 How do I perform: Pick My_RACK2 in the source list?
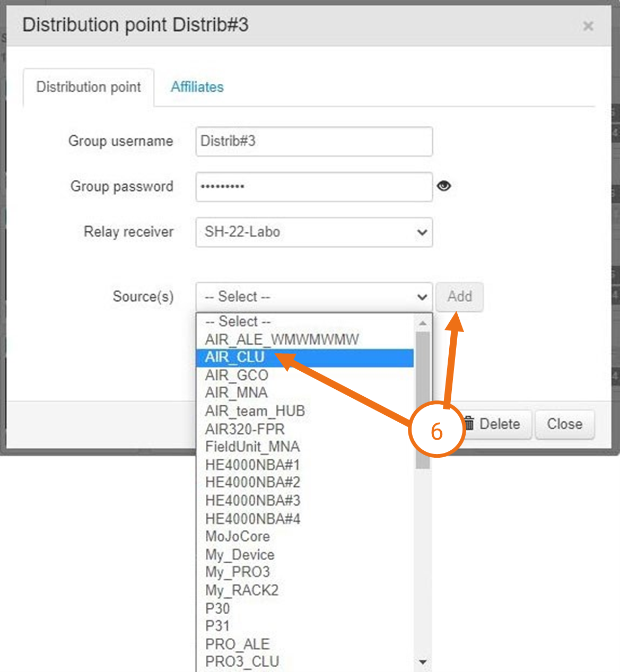pyautogui.click(x=242, y=590)
